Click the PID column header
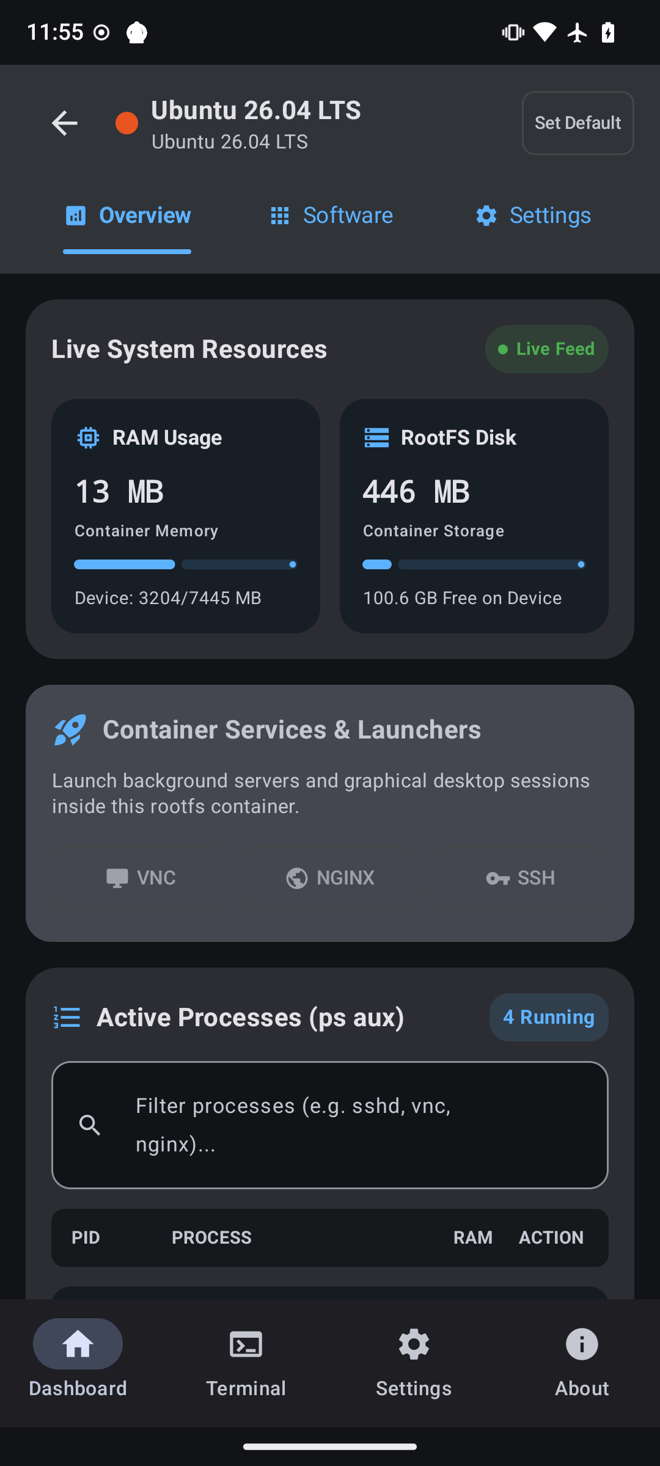The image size is (660, 1466). coord(86,1238)
